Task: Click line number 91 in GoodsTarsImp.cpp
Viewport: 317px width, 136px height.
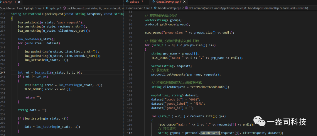Action: [x=130, y=45]
